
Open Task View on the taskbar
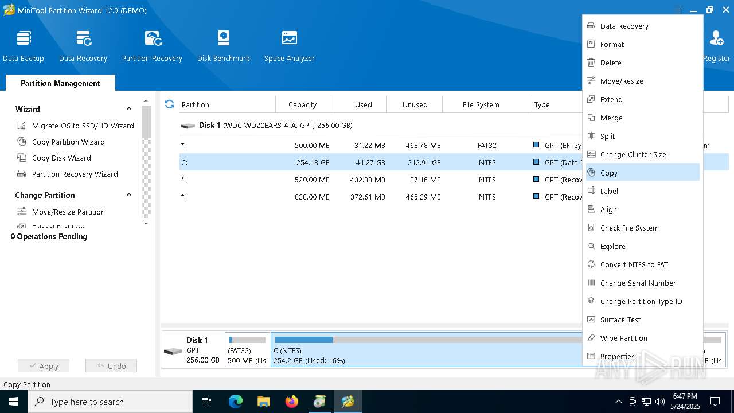[206, 402]
